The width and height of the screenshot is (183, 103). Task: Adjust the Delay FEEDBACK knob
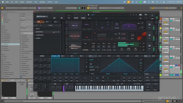tap(117, 25)
